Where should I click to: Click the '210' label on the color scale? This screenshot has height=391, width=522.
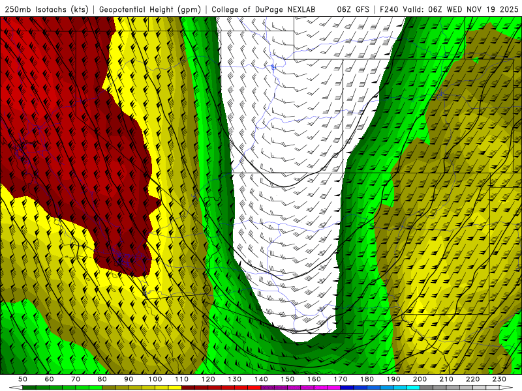[x=446, y=379]
